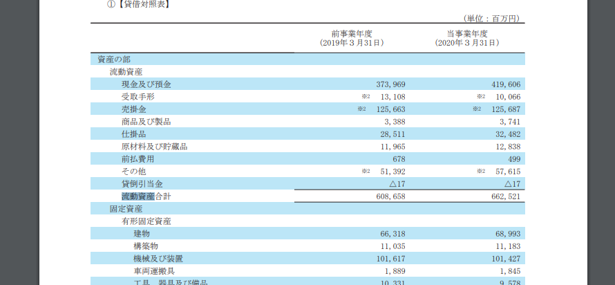Screen dimensions: 615x285
Task: Click the 当事業年度 column header
Action: coord(466,33)
